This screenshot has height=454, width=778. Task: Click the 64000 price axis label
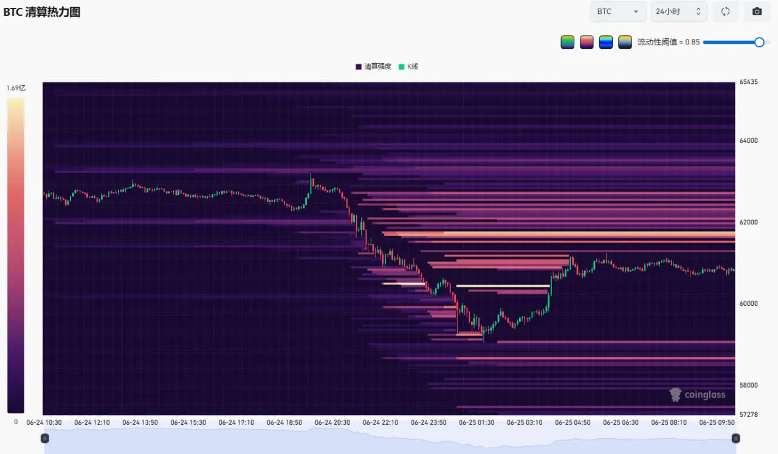point(749,140)
